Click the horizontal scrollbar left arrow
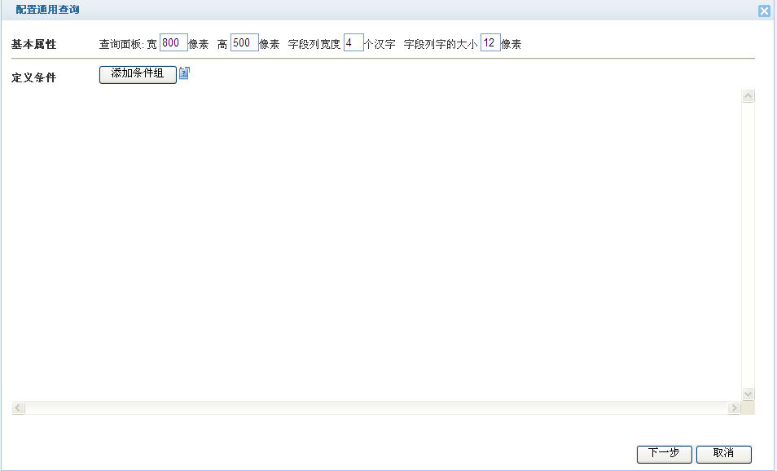777x471 pixels. (18, 408)
